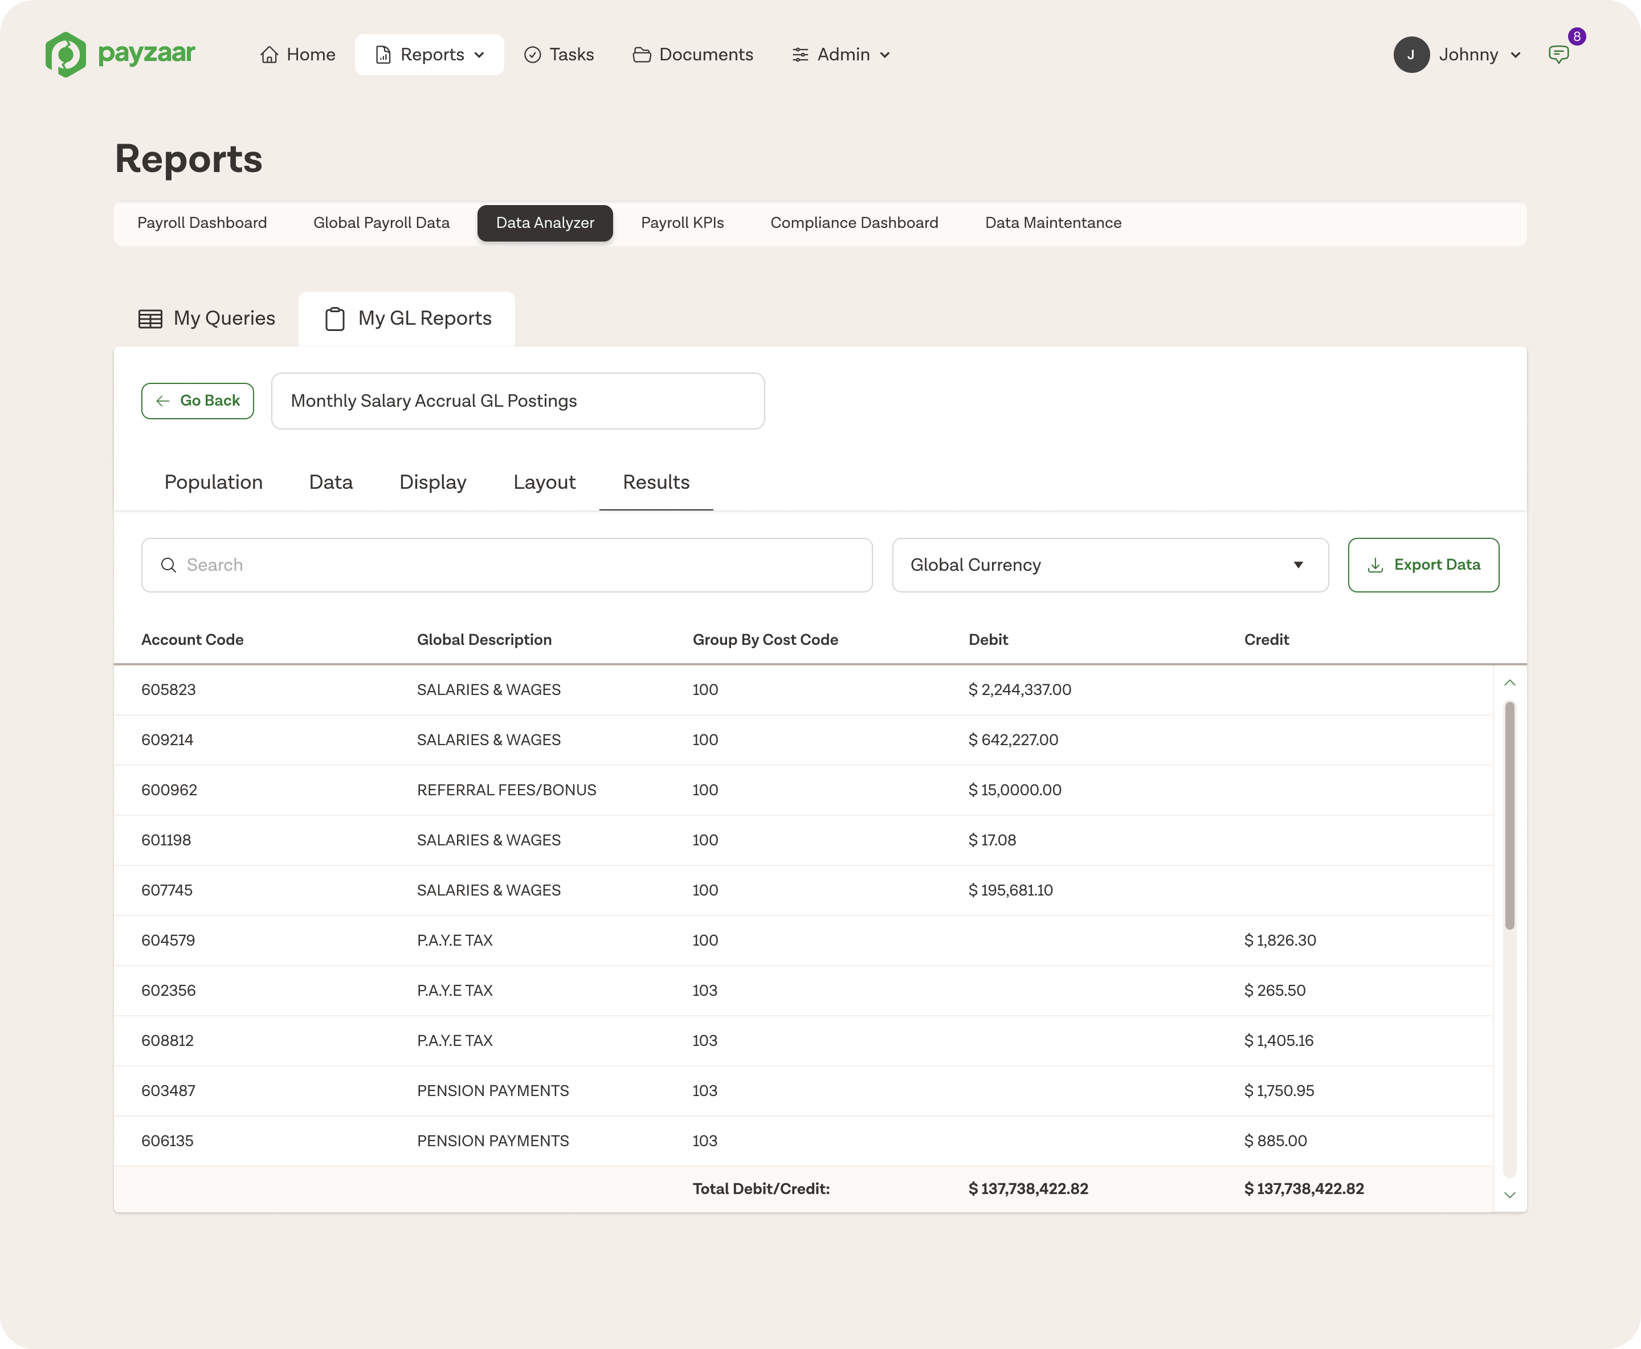1641x1349 pixels.
Task: Go to Home in top navigation
Action: tap(298, 54)
